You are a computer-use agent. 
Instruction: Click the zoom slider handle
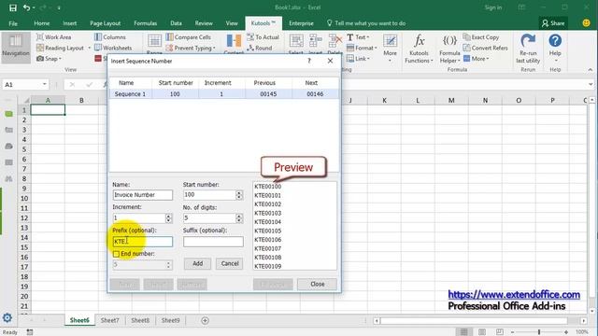(x=539, y=332)
